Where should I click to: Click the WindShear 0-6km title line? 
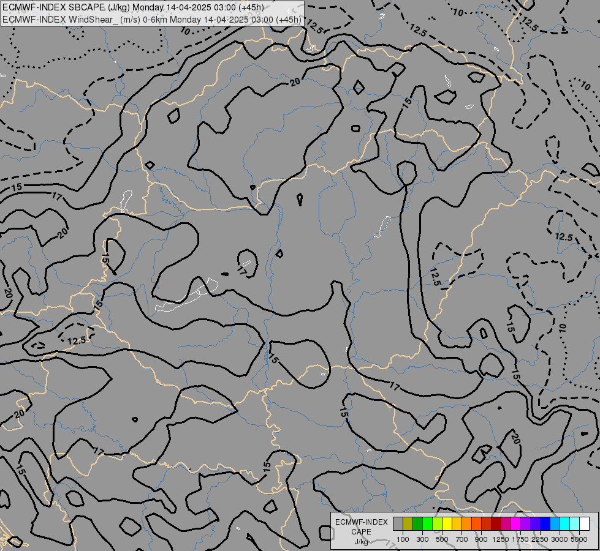(152, 20)
